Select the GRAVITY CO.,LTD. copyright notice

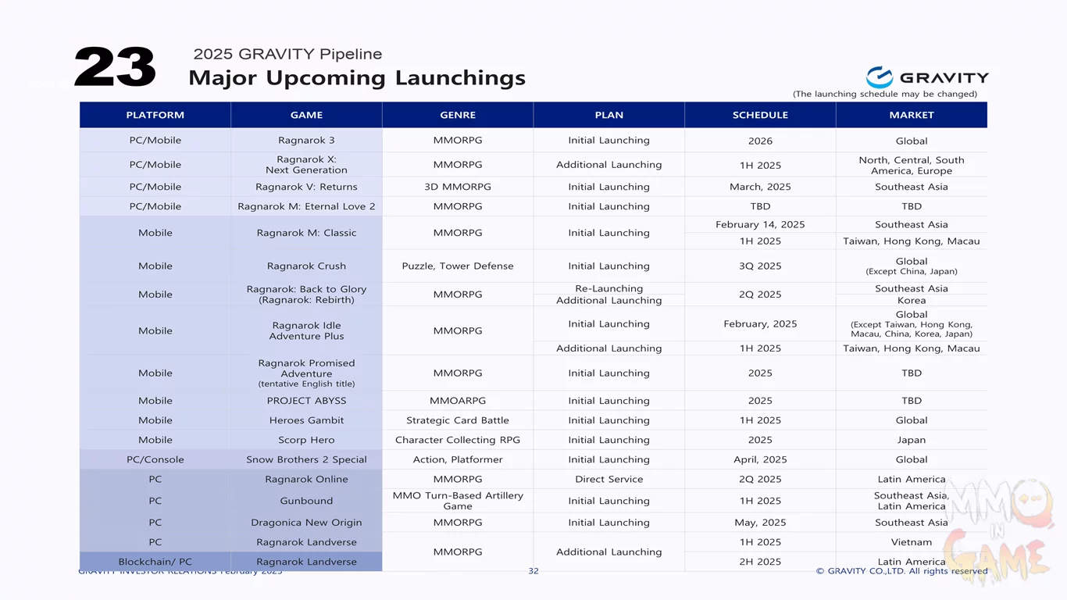tap(902, 571)
